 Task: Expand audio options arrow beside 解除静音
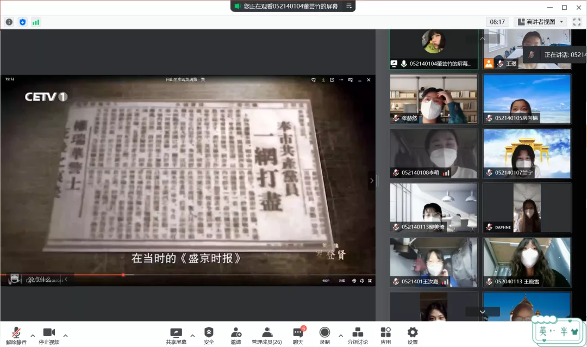33,336
